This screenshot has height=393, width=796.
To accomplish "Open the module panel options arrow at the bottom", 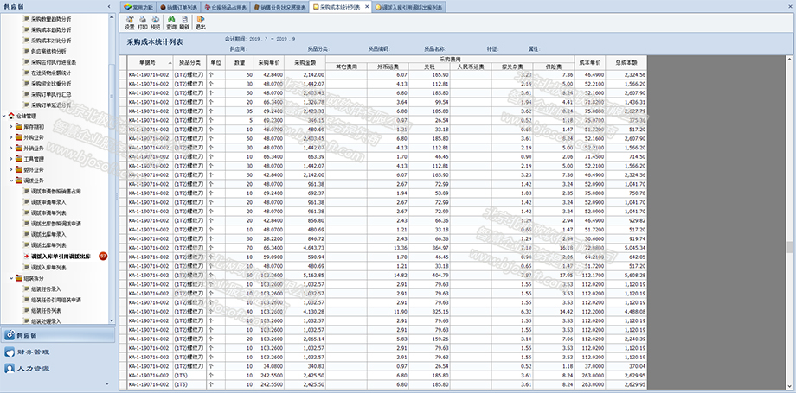I will (107, 384).
